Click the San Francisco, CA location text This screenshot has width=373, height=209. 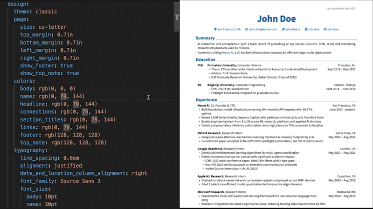[229, 29]
